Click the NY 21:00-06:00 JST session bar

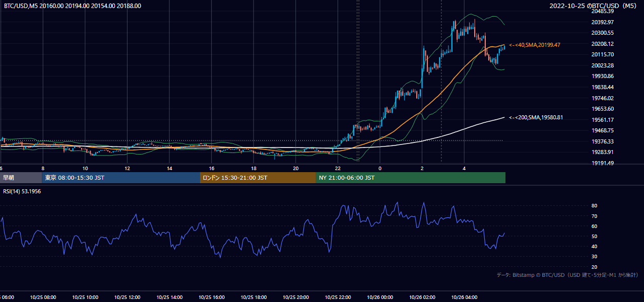pyautogui.click(x=411, y=178)
